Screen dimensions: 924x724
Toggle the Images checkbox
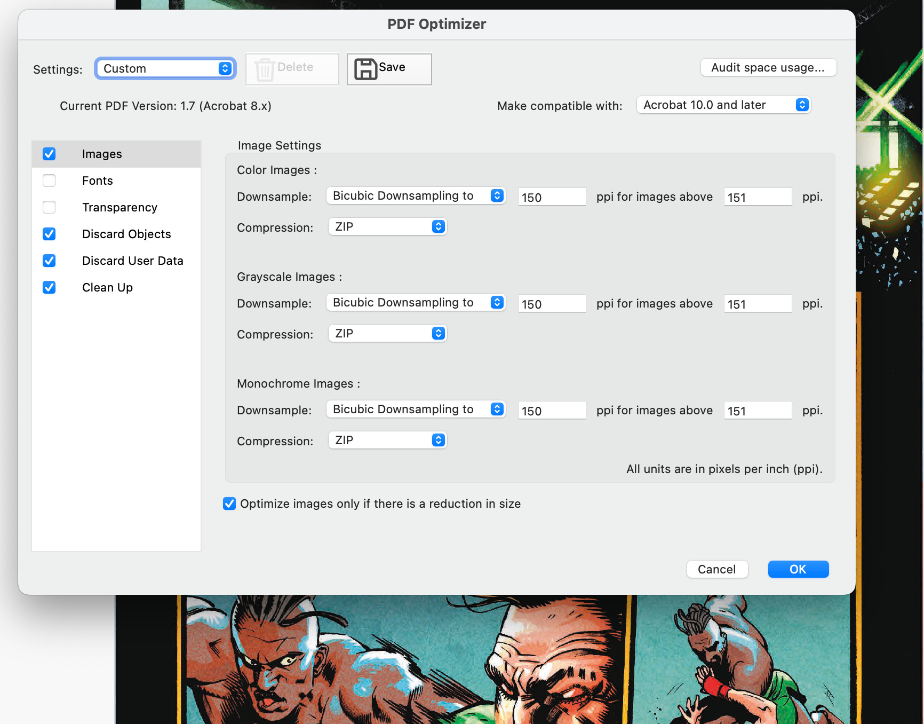point(49,154)
